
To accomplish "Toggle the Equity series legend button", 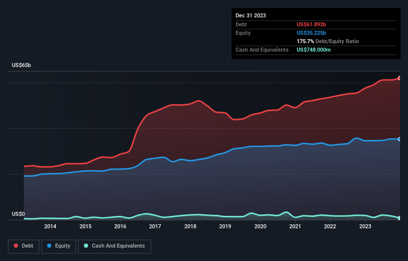I will point(59,246).
